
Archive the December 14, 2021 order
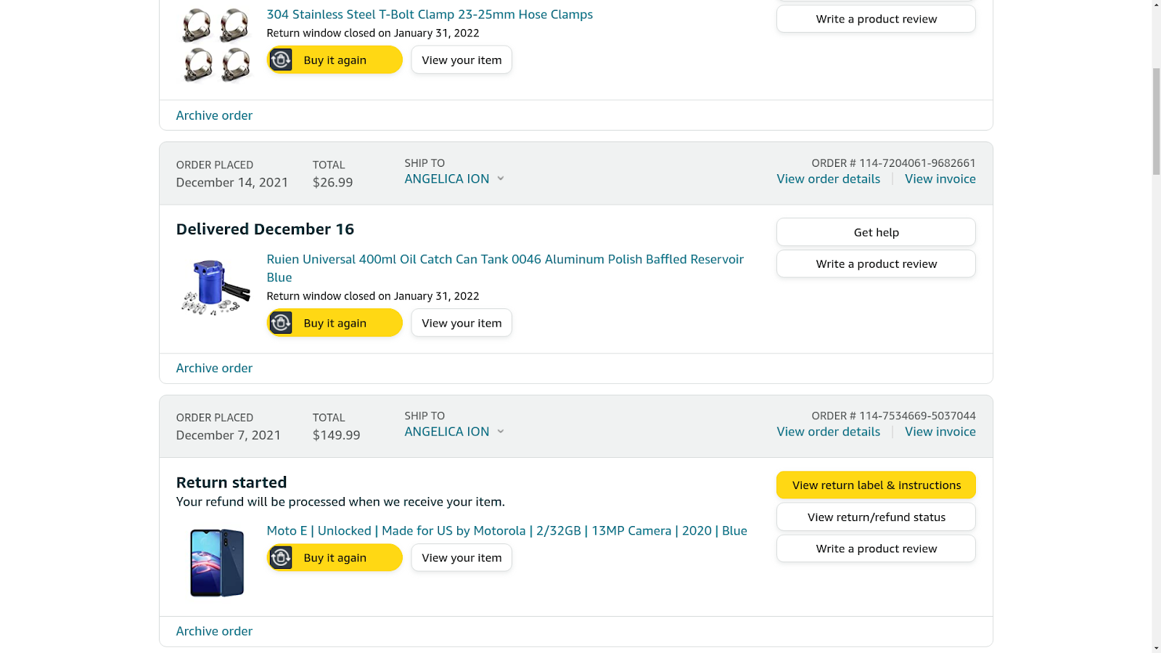(x=214, y=368)
